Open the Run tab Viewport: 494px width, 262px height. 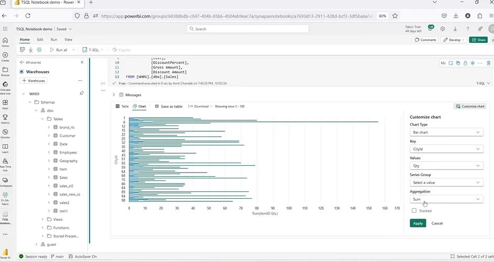coord(54,40)
